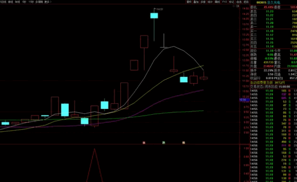Viewport: 297px width, 182px height.
Task: Click the stock name 日久光电
Action: tap(273, 3)
